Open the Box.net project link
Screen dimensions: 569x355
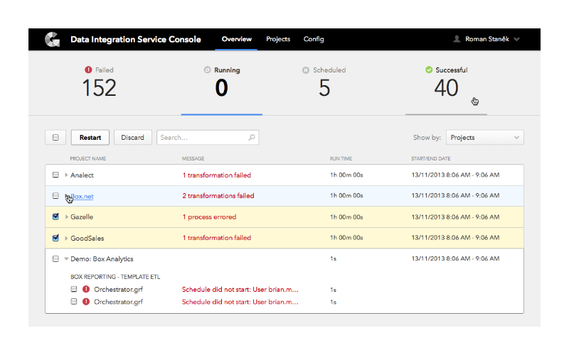coord(82,197)
